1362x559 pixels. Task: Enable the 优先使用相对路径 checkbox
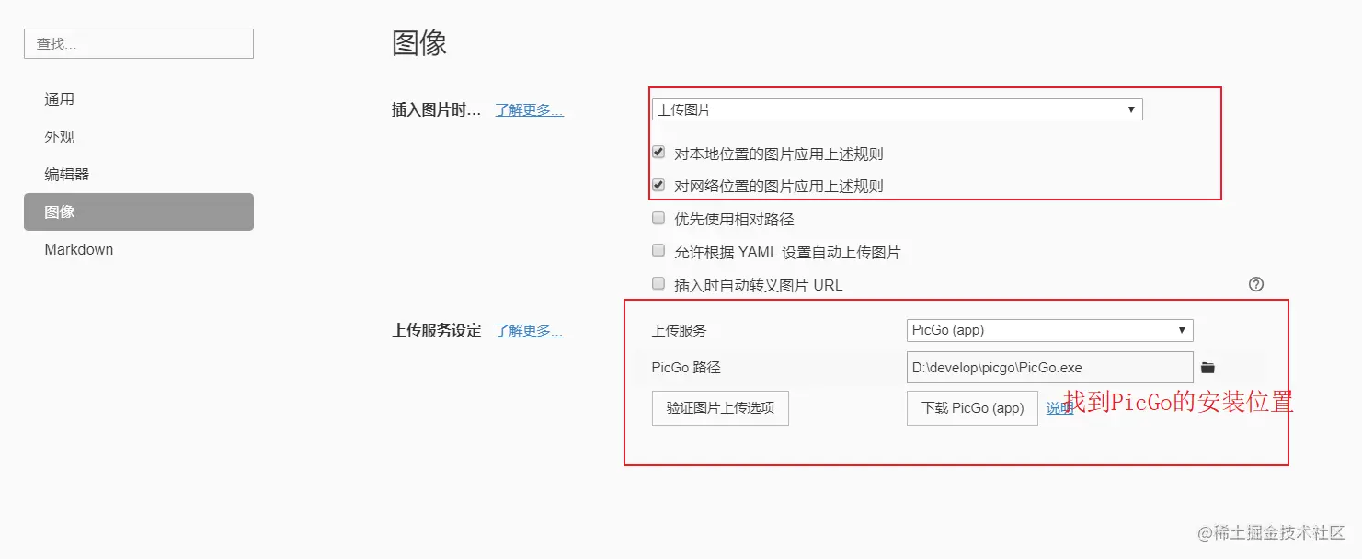tap(658, 219)
